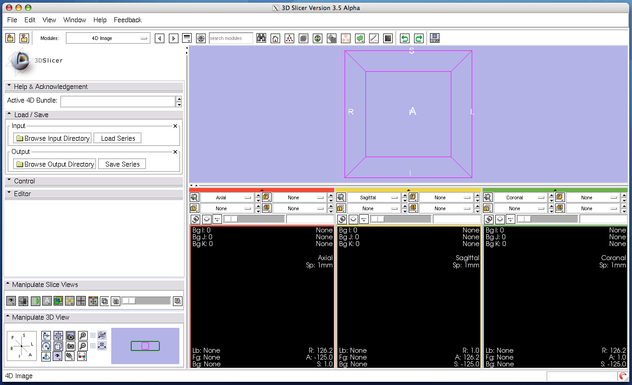Click the zoom in magnifier icon
Viewport: 632px width, 385px height.
coord(83,336)
